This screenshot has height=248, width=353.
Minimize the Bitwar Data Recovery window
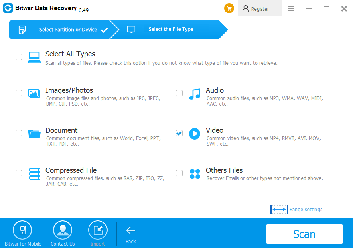[x=309, y=8]
